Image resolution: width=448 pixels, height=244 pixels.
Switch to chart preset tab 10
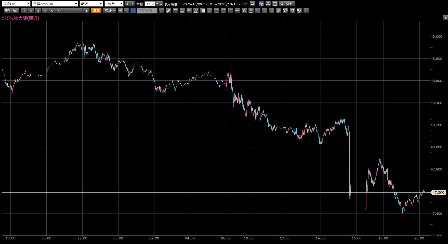click(x=86, y=11)
